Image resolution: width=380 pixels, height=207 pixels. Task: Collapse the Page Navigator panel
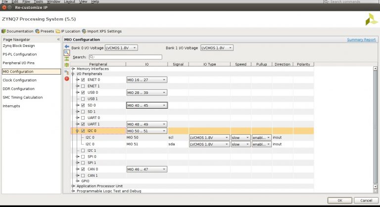58,39
